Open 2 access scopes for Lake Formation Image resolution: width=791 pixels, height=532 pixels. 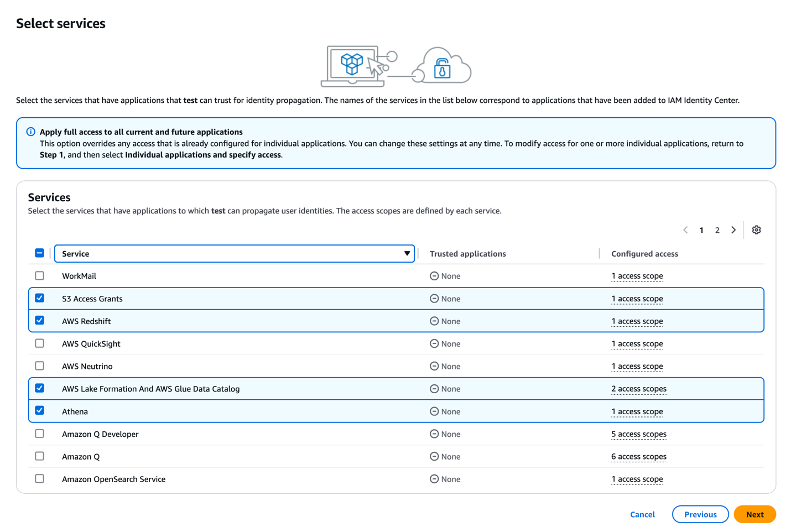639,388
